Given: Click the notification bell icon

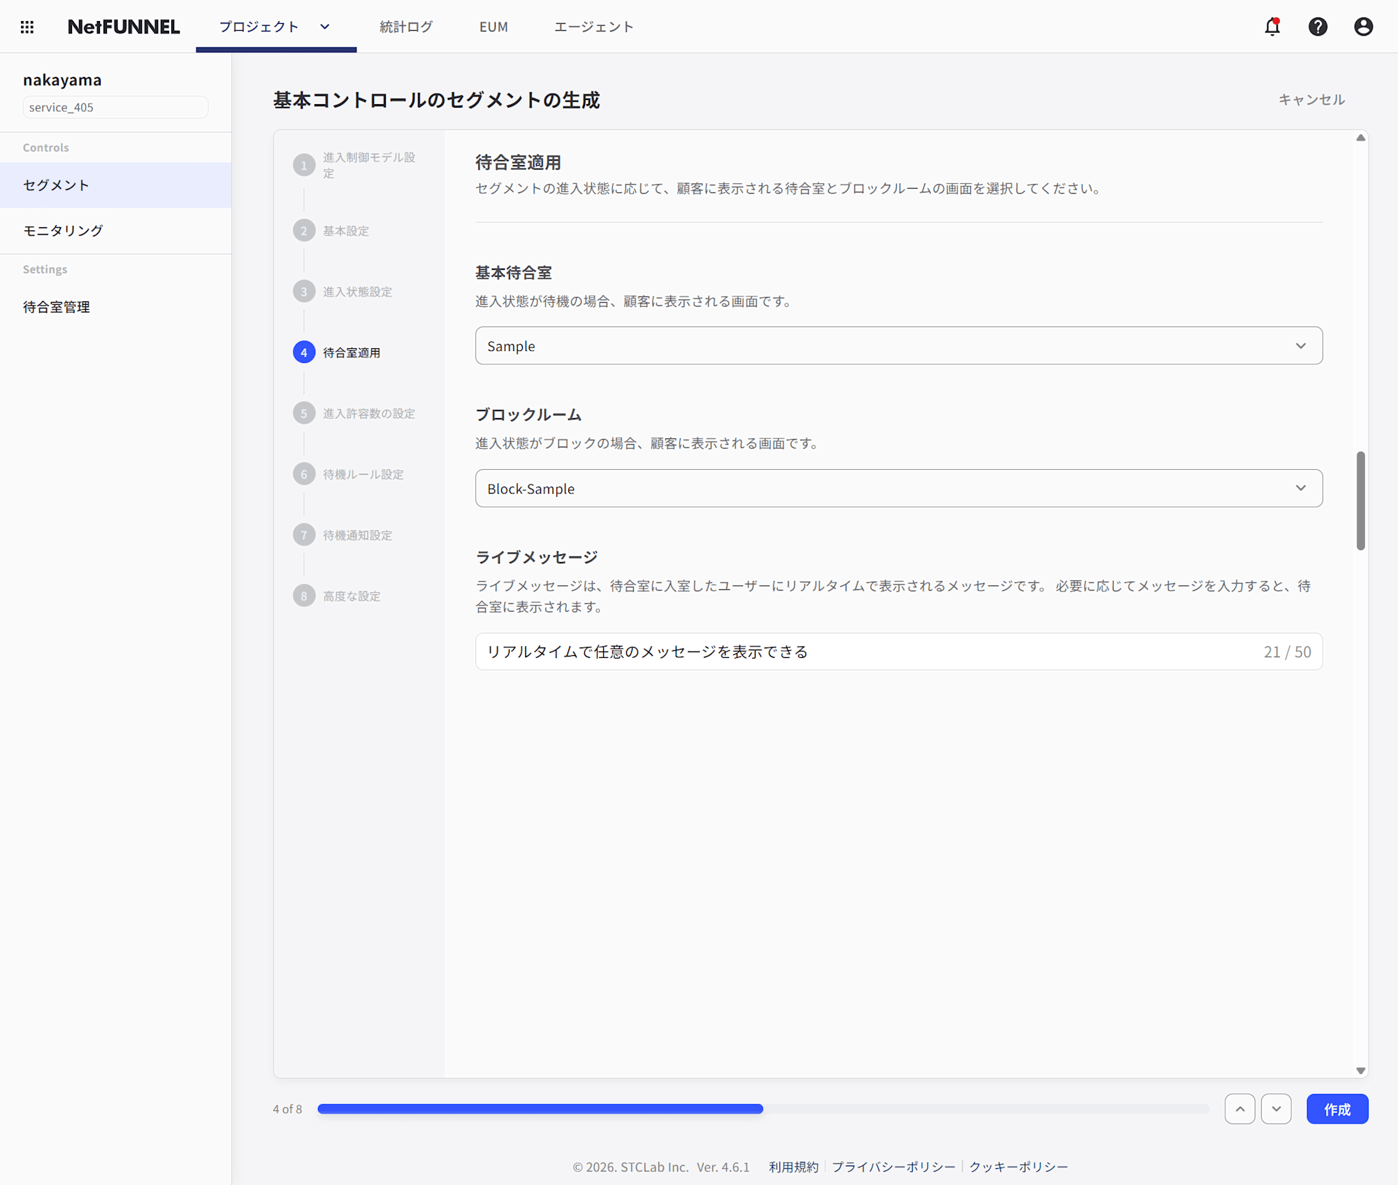Looking at the screenshot, I should click(1272, 27).
